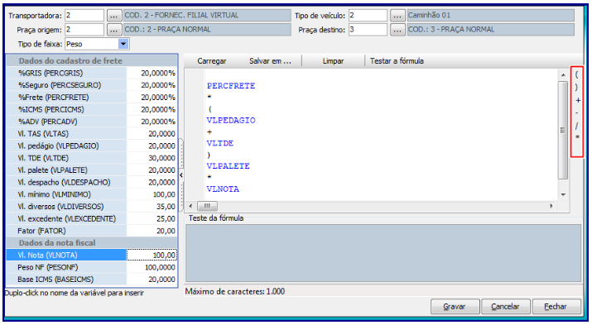
Task: Click Vl. TDE value 30,0000
Action: pos(152,158)
